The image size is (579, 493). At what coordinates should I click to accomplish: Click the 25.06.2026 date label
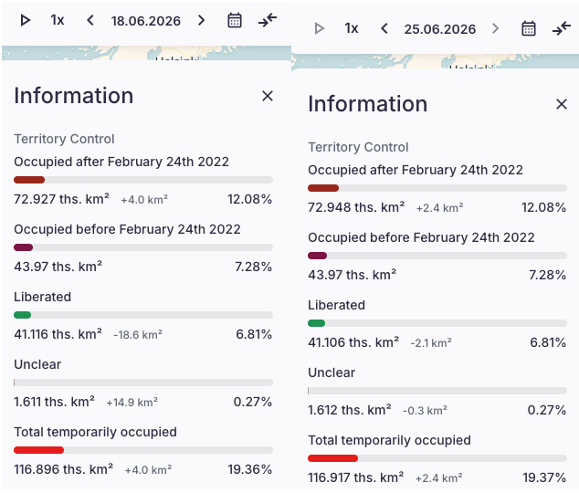pyautogui.click(x=440, y=29)
